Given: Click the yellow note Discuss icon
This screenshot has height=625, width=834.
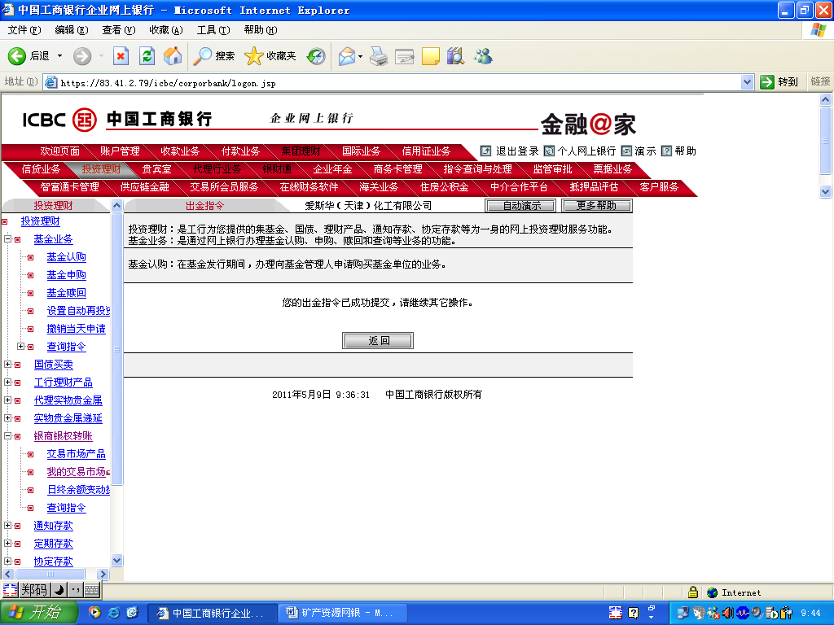Looking at the screenshot, I should 430,56.
